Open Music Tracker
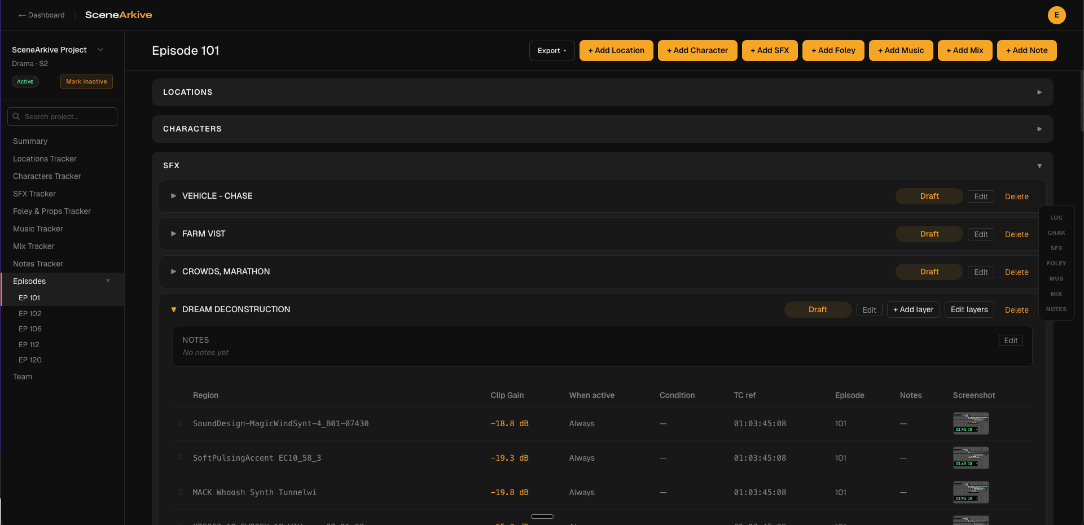 pos(38,229)
